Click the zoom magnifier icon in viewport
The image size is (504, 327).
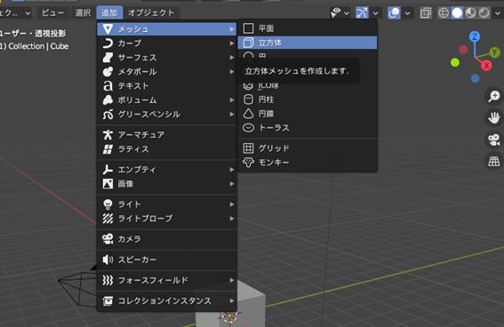coord(494,96)
